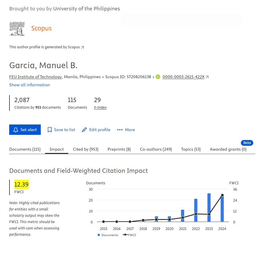The image size is (267, 253).
Task: Click the Save to list bookmark icon
Action: pyautogui.click(x=49, y=130)
